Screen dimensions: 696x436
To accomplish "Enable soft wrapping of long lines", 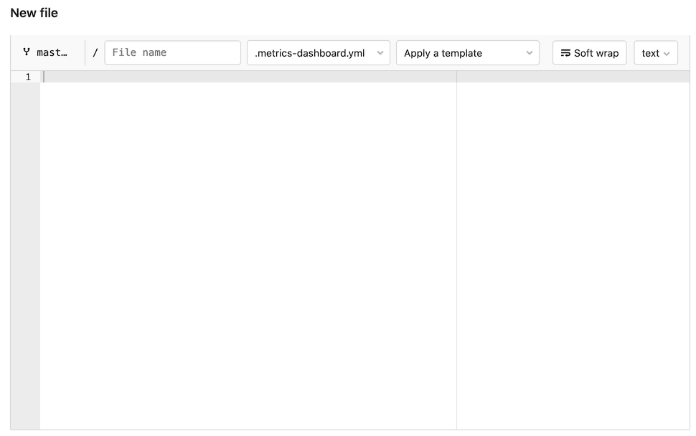I will [x=589, y=52].
